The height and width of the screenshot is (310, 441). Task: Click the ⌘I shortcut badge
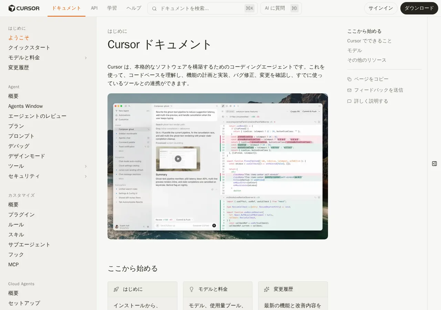294,8
